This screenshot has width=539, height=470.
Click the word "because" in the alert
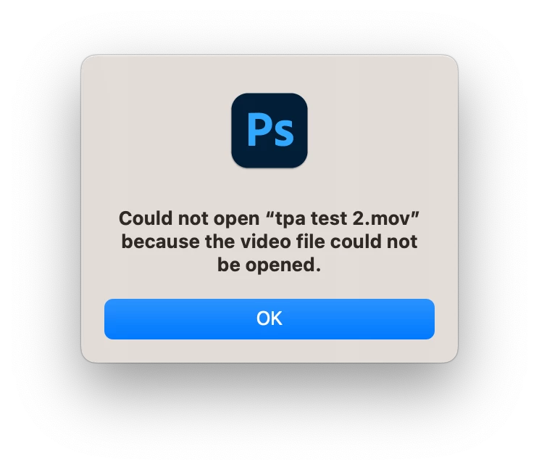click(x=161, y=242)
